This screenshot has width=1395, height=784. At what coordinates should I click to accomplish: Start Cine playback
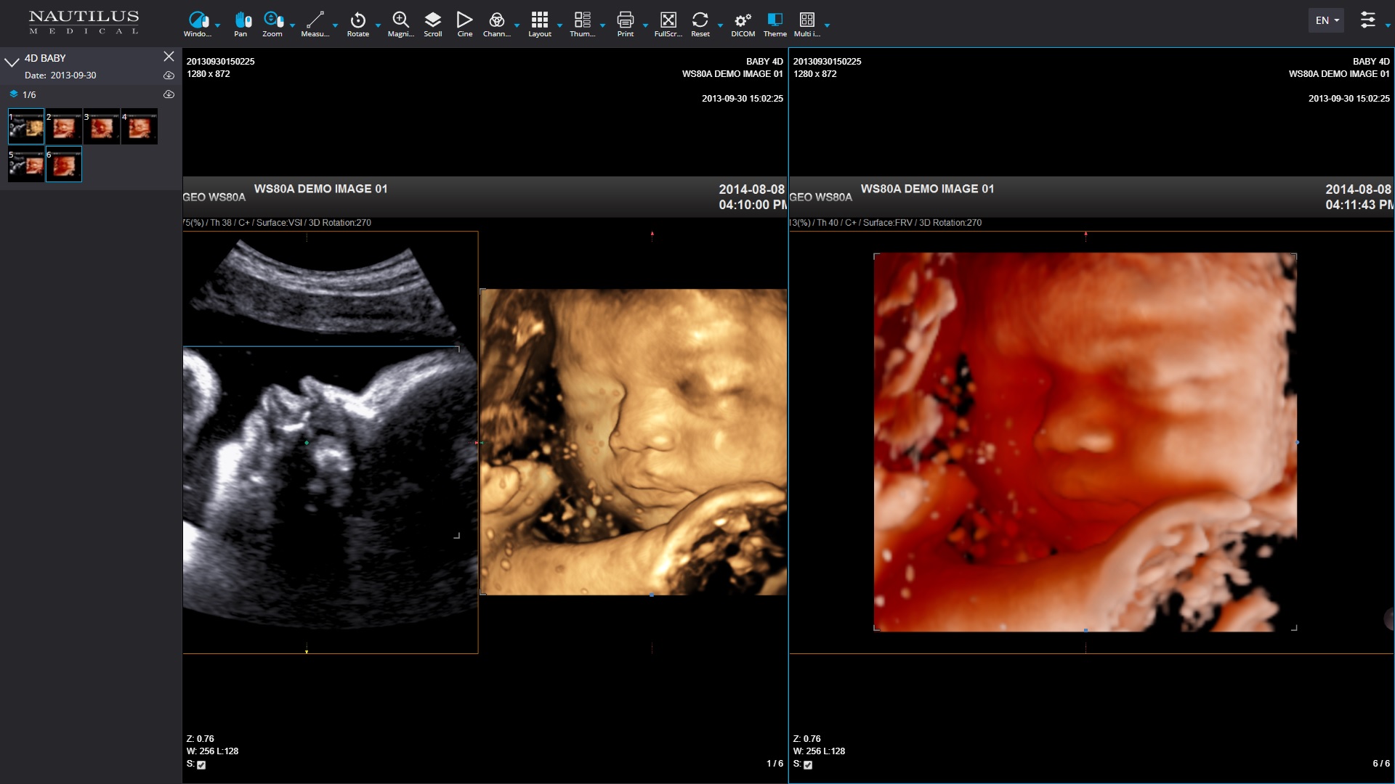point(464,23)
